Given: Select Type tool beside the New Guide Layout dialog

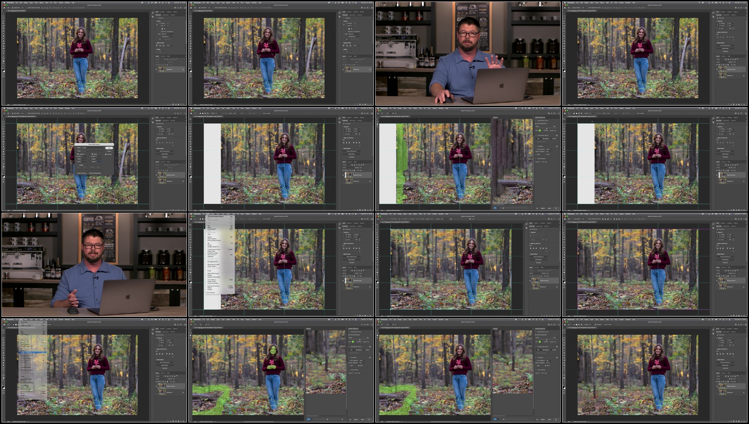Looking at the screenshot, I should click(x=3, y=159).
